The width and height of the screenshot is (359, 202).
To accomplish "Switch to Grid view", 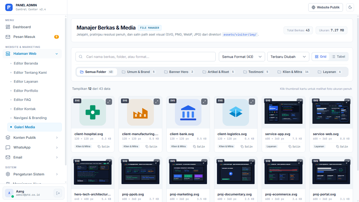I will click(321, 57).
